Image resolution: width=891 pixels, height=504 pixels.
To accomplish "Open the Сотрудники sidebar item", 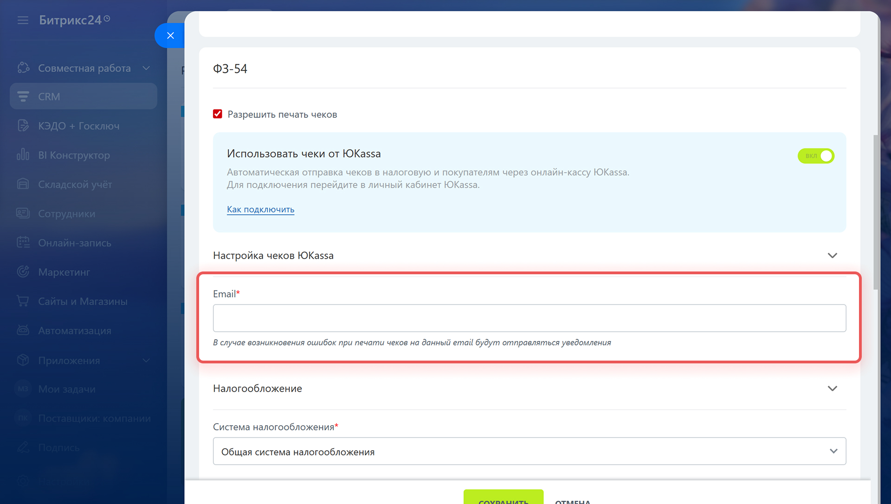I will tap(66, 214).
